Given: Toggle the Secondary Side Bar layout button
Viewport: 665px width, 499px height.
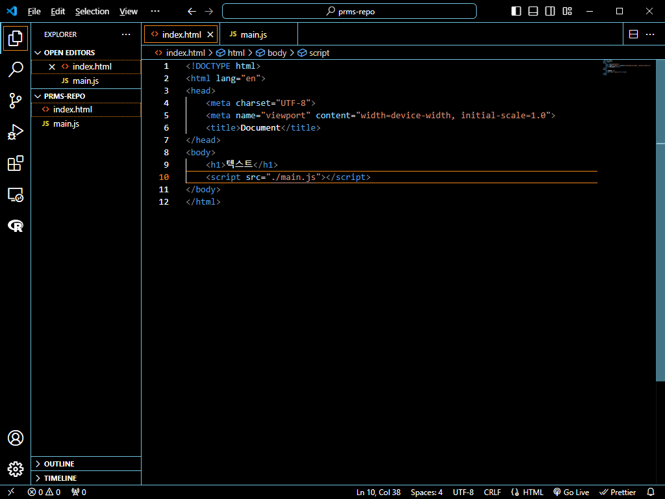Looking at the screenshot, I should point(550,11).
